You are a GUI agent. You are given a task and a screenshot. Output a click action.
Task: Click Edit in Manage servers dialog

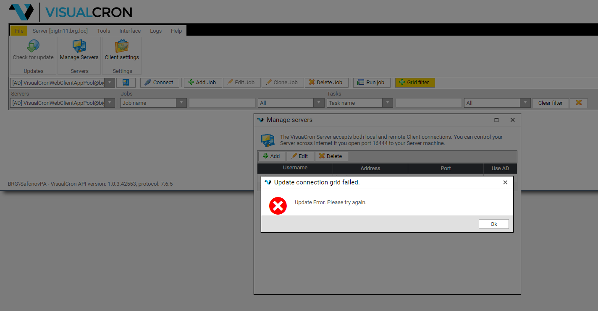tap(300, 156)
